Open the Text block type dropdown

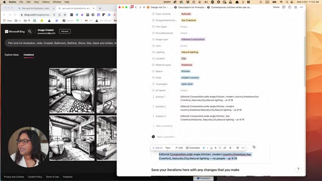click(x=169, y=148)
